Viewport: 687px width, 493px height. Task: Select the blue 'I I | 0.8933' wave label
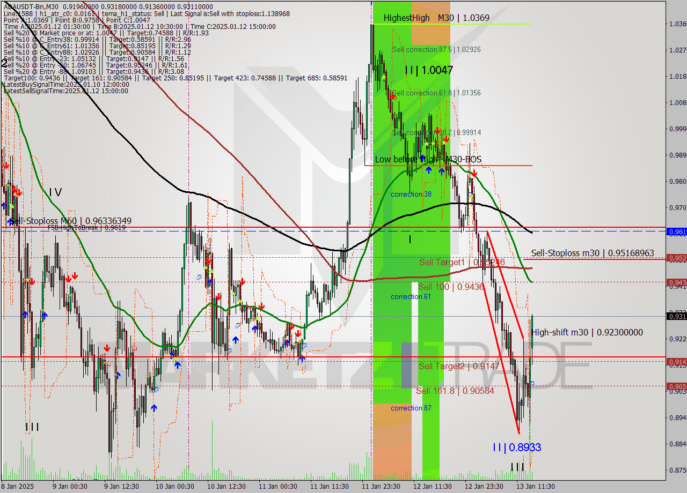(517, 447)
